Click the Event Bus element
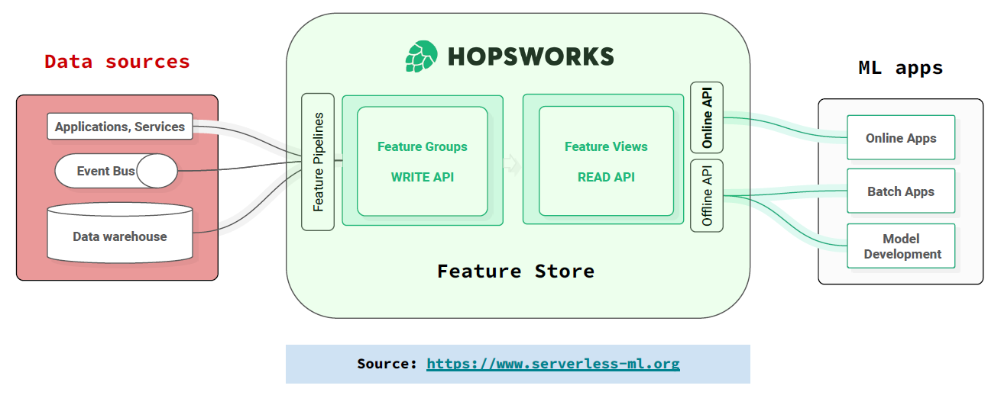Image resolution: width=1001 pixels, height=408 pixels. click(x=116, y=171)
